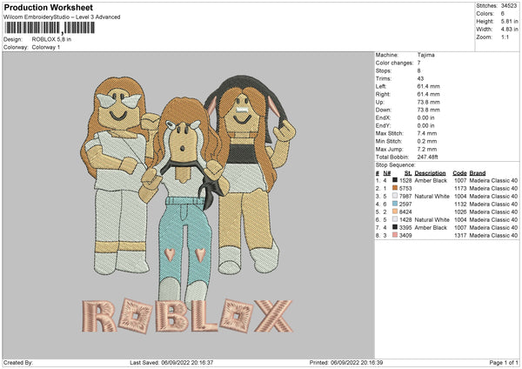Viewport: 522px width, 369px height.
Task: Pick the pink swatch next to 3409
Action: click(x=395, y=235)
